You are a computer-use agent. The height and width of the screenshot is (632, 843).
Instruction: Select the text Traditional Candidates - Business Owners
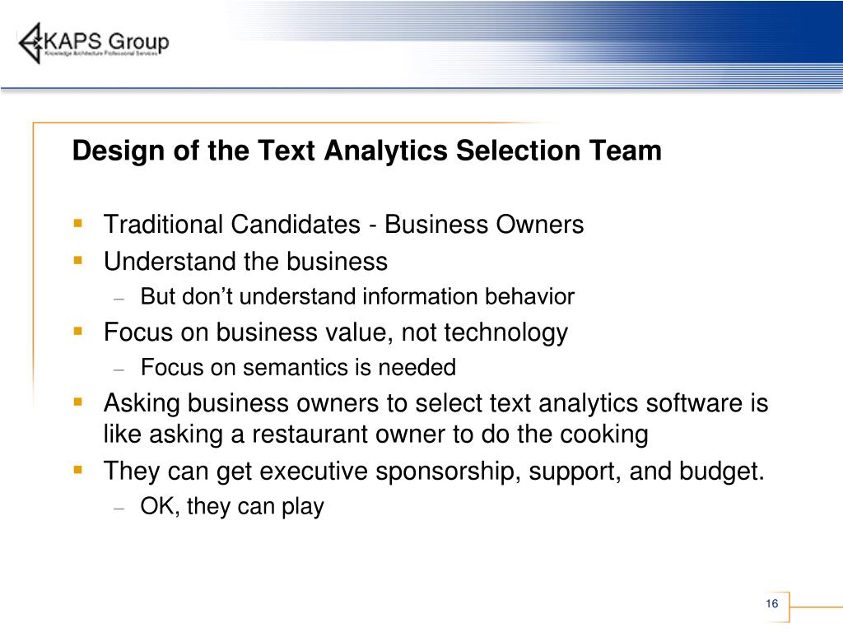coord(343,225)
